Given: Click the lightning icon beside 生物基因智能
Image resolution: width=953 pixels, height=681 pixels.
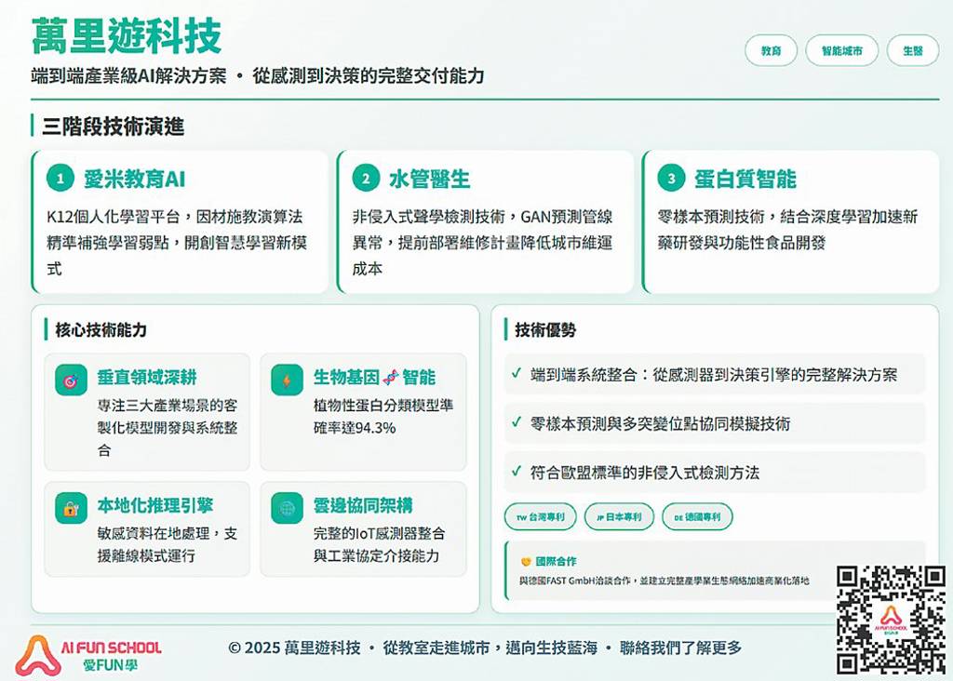Looking at the screenshot, I should pyautogui.click(x=287, y=380).
